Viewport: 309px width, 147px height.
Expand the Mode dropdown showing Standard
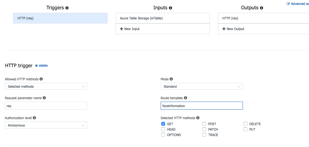tap(202, 87)
